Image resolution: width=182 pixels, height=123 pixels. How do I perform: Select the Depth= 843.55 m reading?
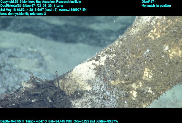[x=12, y=121]
